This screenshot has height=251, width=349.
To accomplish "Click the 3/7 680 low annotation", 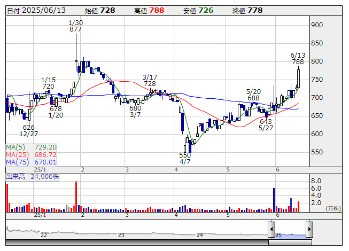I will pos(135,112).
